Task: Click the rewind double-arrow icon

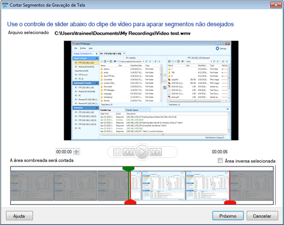Action: click(129, 152)
